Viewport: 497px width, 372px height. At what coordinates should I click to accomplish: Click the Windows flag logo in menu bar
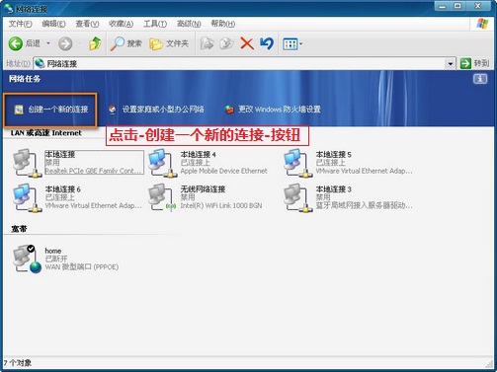[x=482, y=24]
